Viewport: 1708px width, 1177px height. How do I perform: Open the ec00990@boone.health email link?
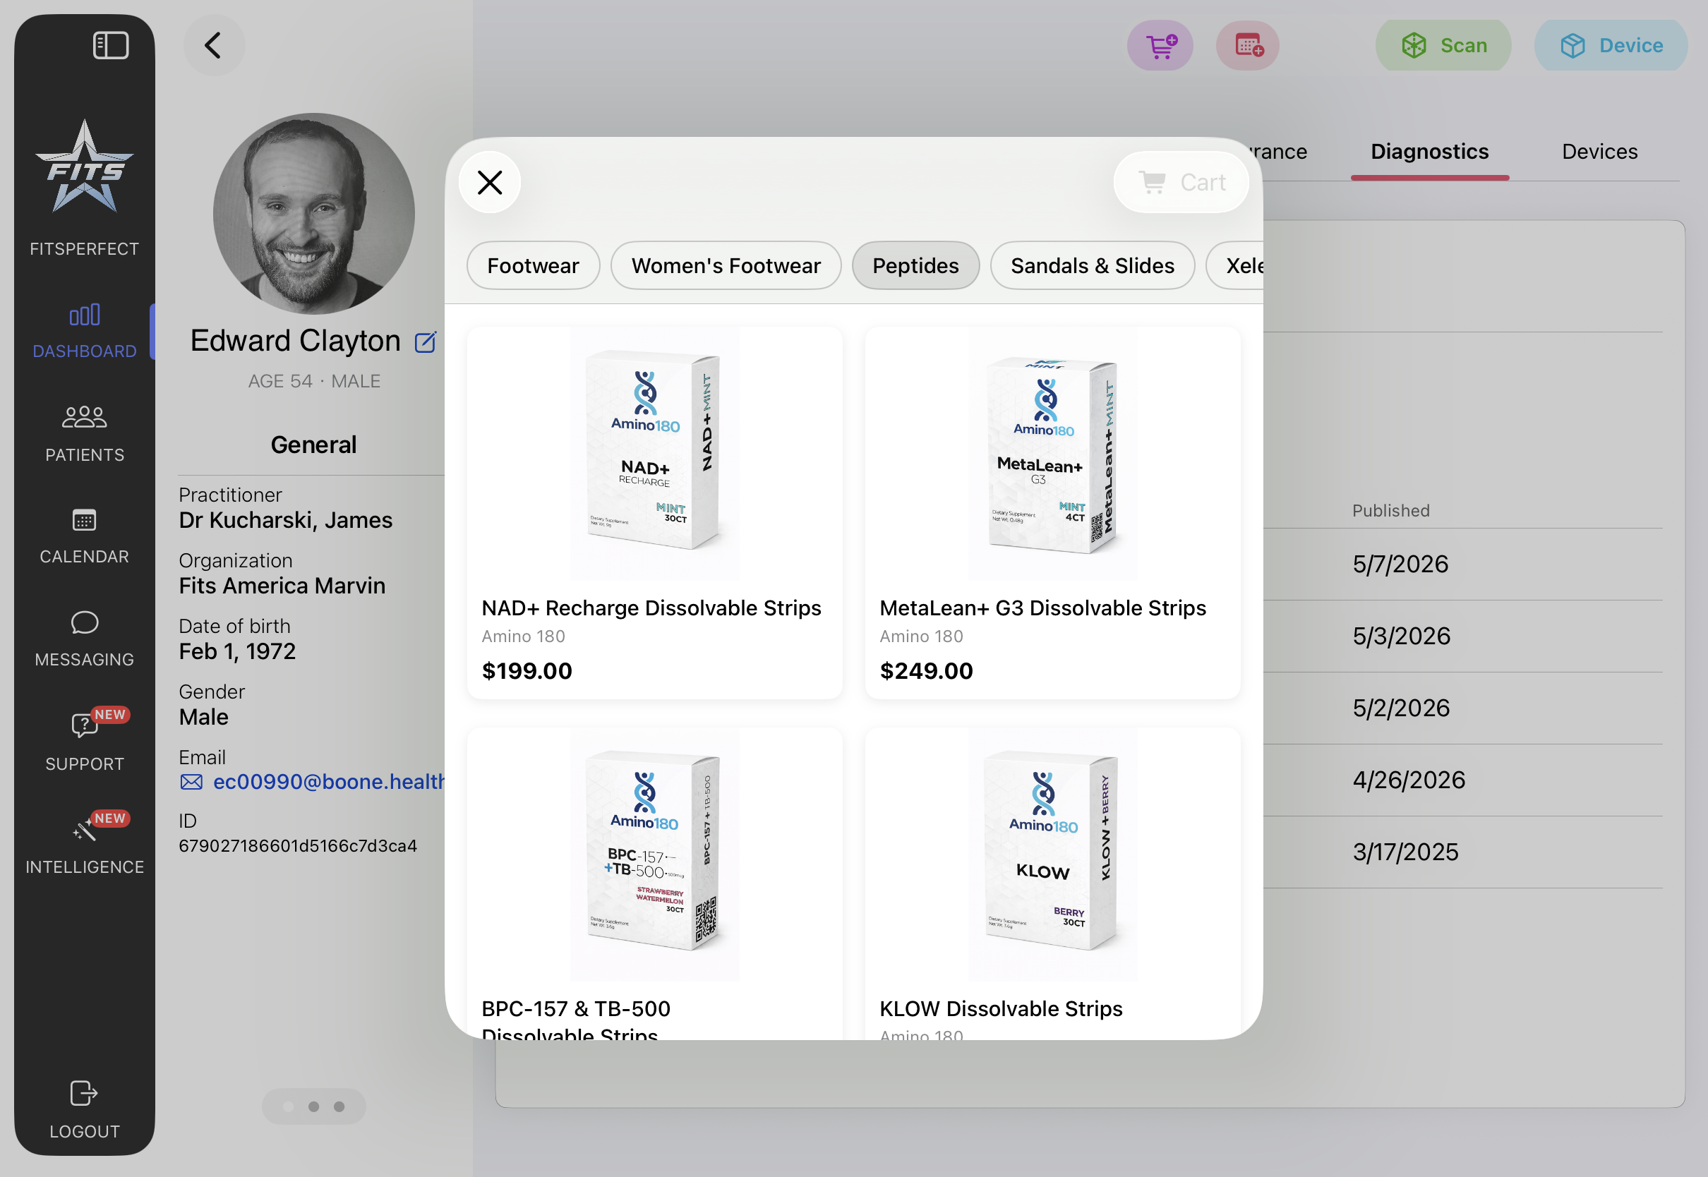[x=329, y=782]
